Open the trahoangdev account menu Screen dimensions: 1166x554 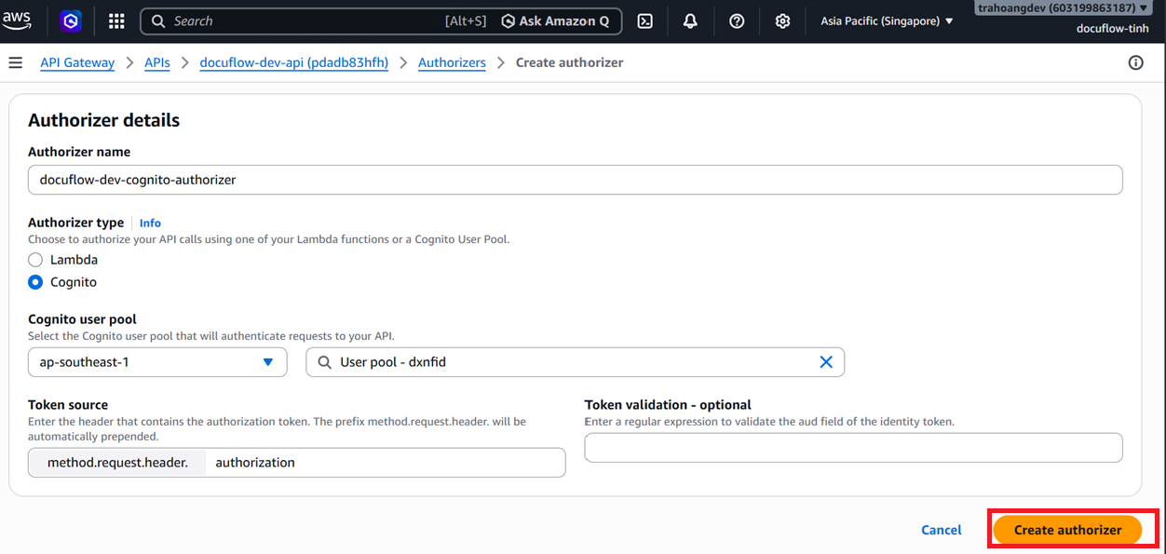[x=1064, y=7]
